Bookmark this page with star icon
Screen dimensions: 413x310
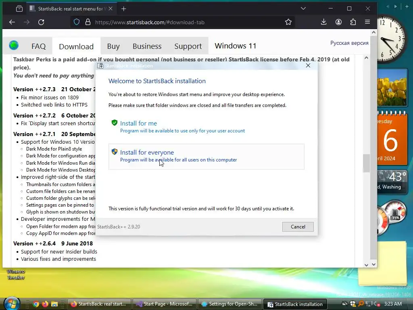tap(288, 22)
